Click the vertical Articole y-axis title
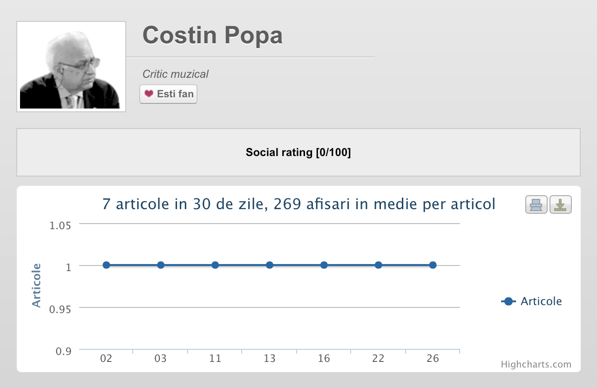 tap(36, 285)
